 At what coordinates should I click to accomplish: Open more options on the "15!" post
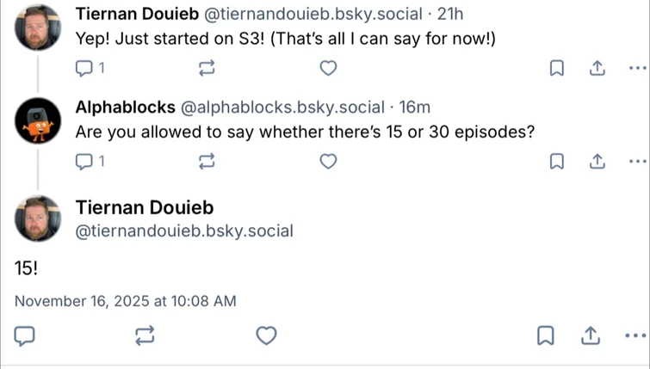coord(637,335)
